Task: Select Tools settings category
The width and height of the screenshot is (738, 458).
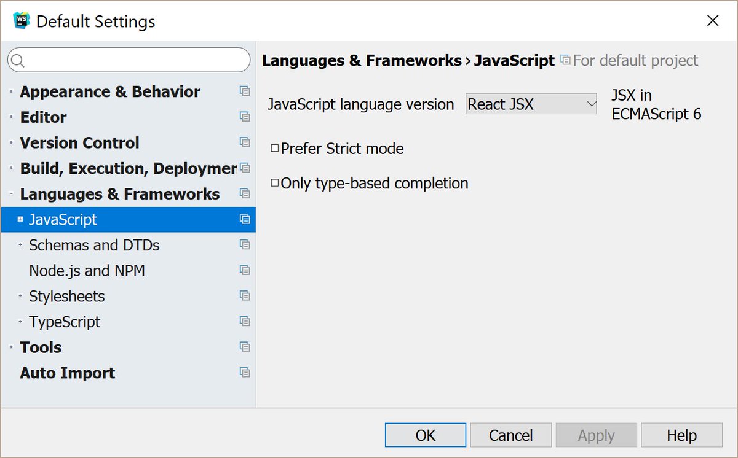Action: pyautogui.click(x=41, y=347)
